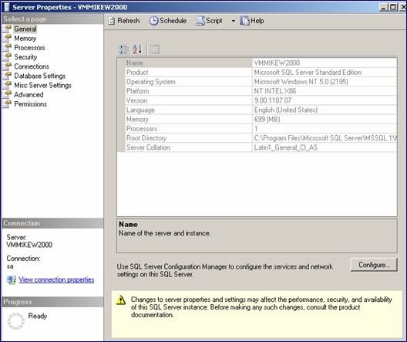Select the Operating System property row
Image resolution: width=407 pixels, height=342 pixels.
[261, 82]
